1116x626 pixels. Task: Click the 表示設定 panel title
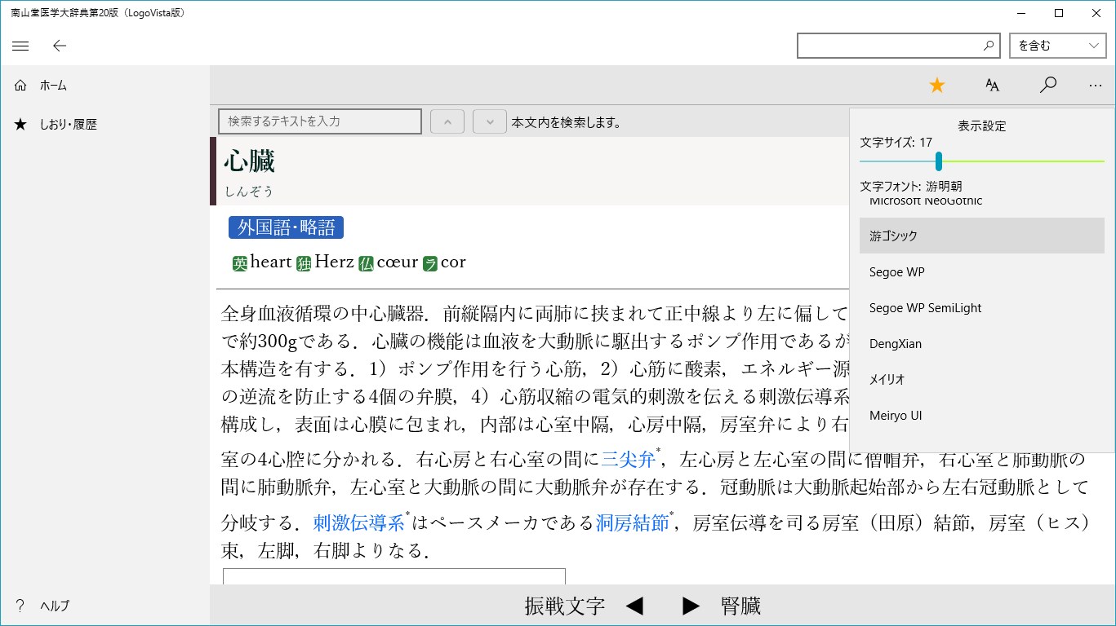982,126
